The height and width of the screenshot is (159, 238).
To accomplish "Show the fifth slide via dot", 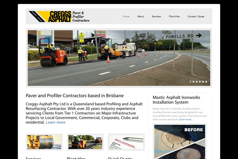I will (203, 81).
